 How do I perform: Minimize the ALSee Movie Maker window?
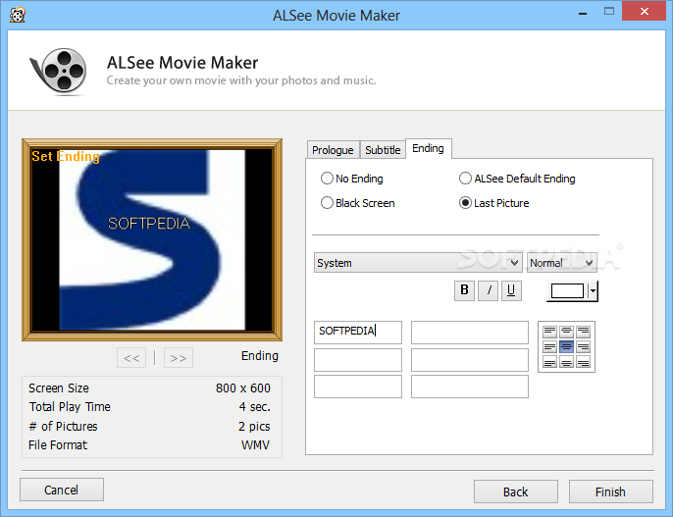(583, 13)
